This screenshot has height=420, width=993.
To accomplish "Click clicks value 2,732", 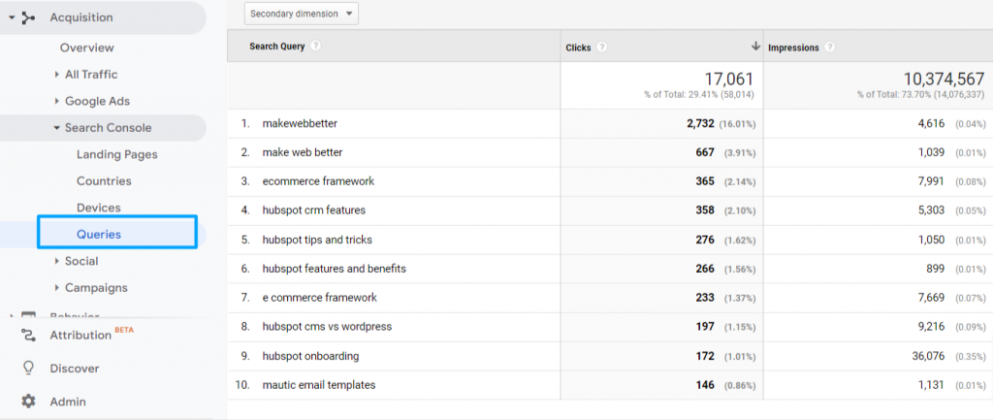I will (700, 123).
